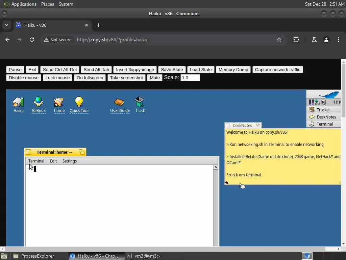Screen dimensions: 346x260
Task: Click the browser address bar URL
Action: point(112,40)
